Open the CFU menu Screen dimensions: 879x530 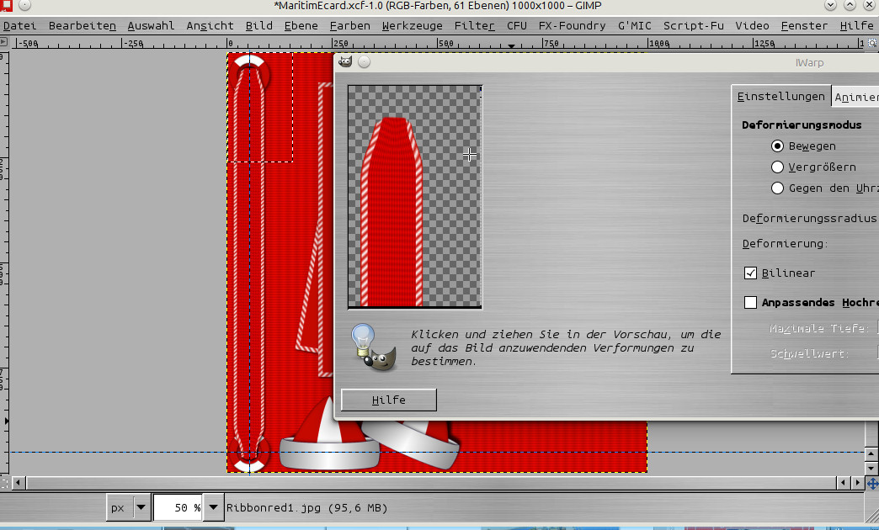click(x=517, y=26)
